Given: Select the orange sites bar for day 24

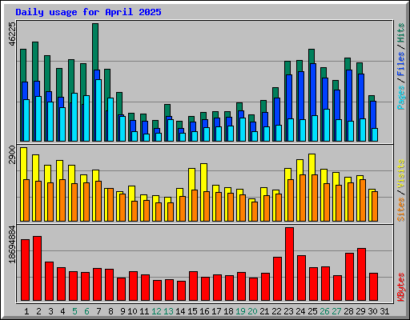Looking at the screenshot, I should (303, 198).
